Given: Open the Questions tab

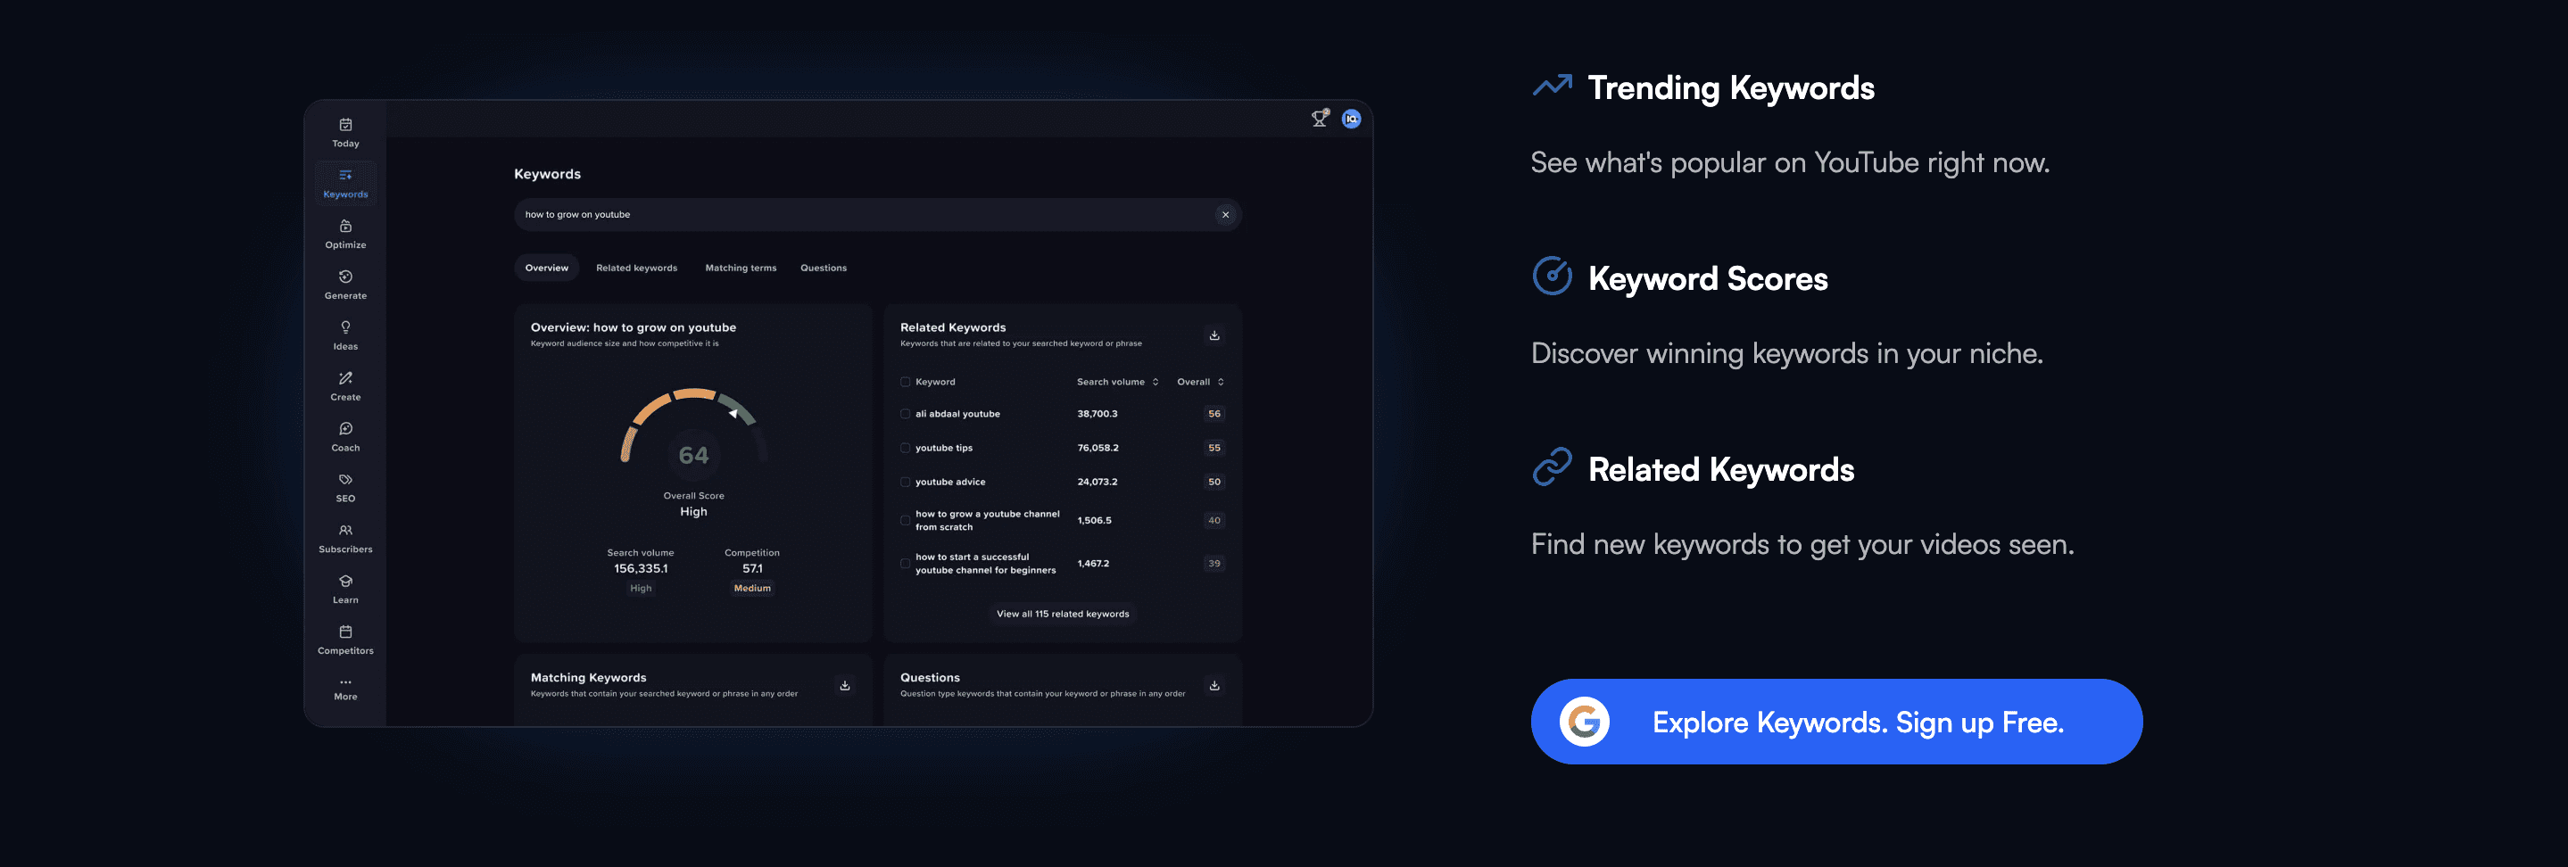Looking at the screenshot, I should tap(824, 267).
